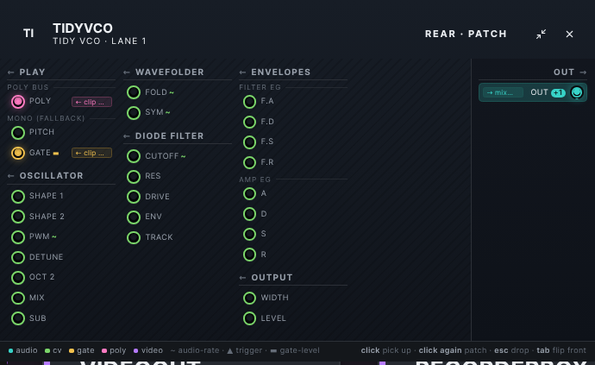Image resolution: width=595 pixels, height=365 pixels.
Task: Toggle the TRACK filter jack
Action: click(x=134, y=237)
